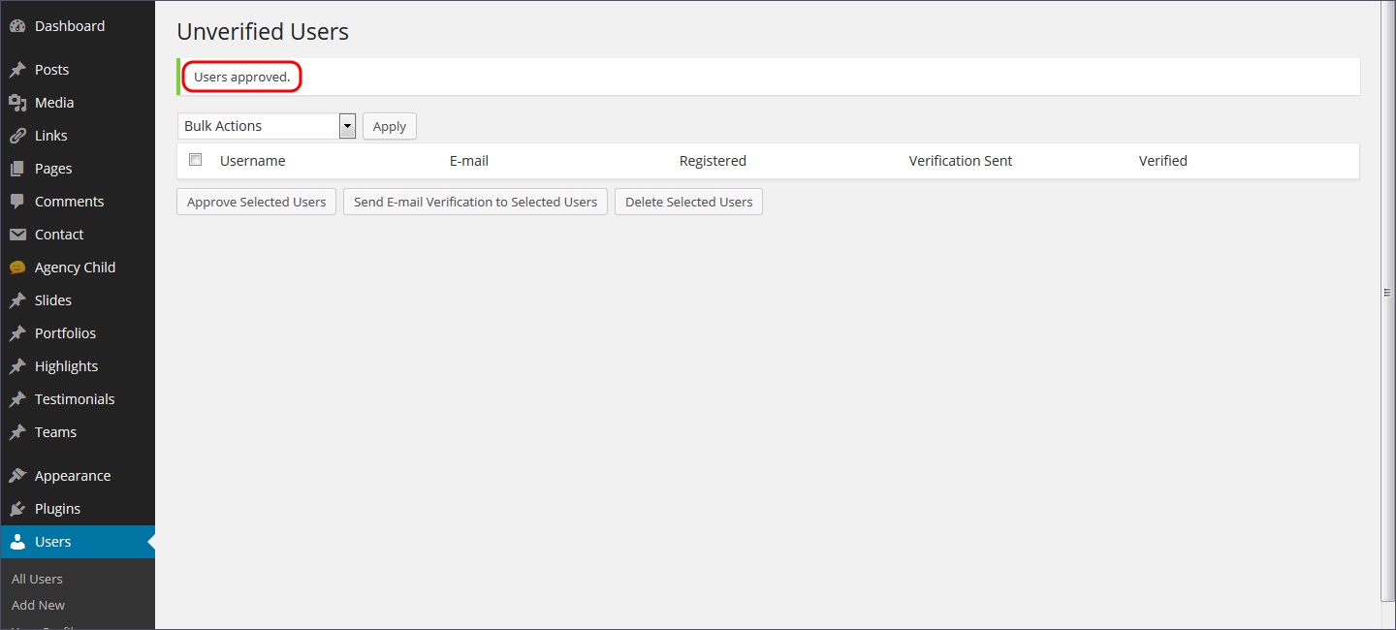This screenshot has height=630, width=1396.
Task: Open the Bulk Actions dropdown
Action: (267, 126)
